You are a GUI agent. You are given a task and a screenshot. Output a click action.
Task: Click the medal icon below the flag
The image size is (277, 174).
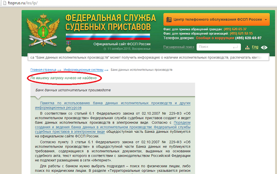coord(69,47)
